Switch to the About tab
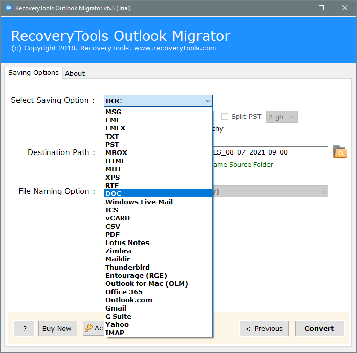The image size is (357, 353). coord(75,73)
